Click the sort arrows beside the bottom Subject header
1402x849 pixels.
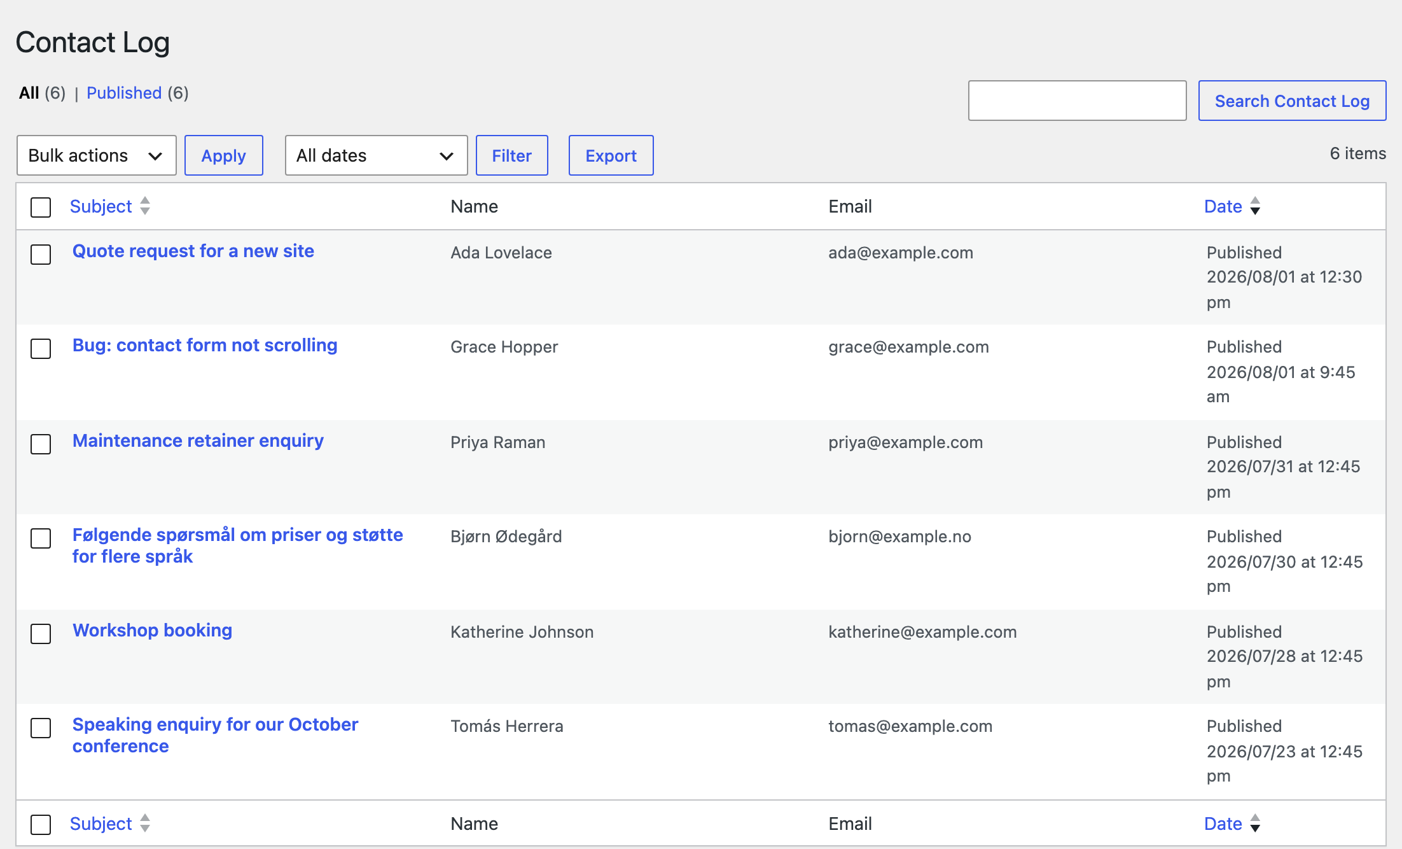point(145,823)
